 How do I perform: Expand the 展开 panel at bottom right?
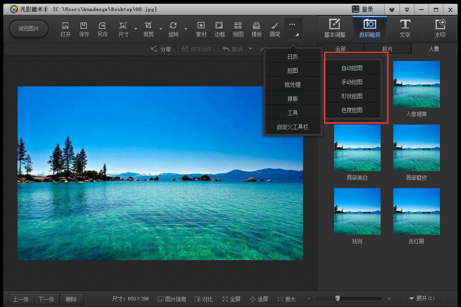coord(421,299)
